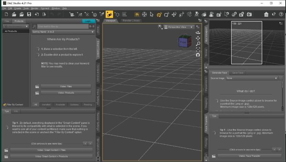Click the question mark Help icon
Screen dimensions: 286x162
click(281, 14)
